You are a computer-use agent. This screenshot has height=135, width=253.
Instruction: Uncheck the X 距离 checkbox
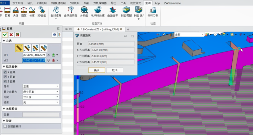(5, 72)
